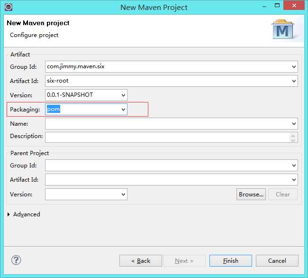Click the 'Parent Project' group label

pyautogui.click(x=29, y=153)
